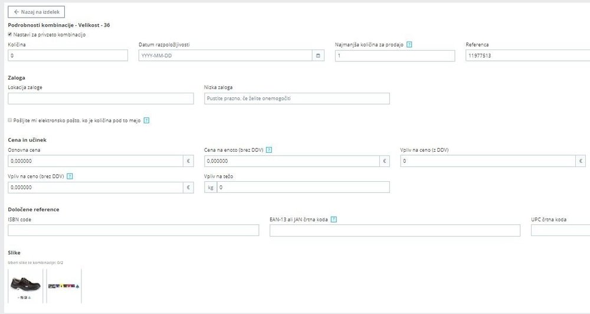Click the ISBN code input field
This screenshot has height=314, width=590.
(x=133, y=230)
